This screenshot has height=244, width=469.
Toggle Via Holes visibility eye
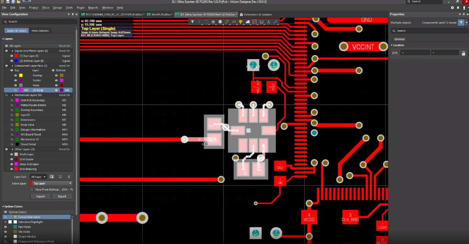pos(5,232)
